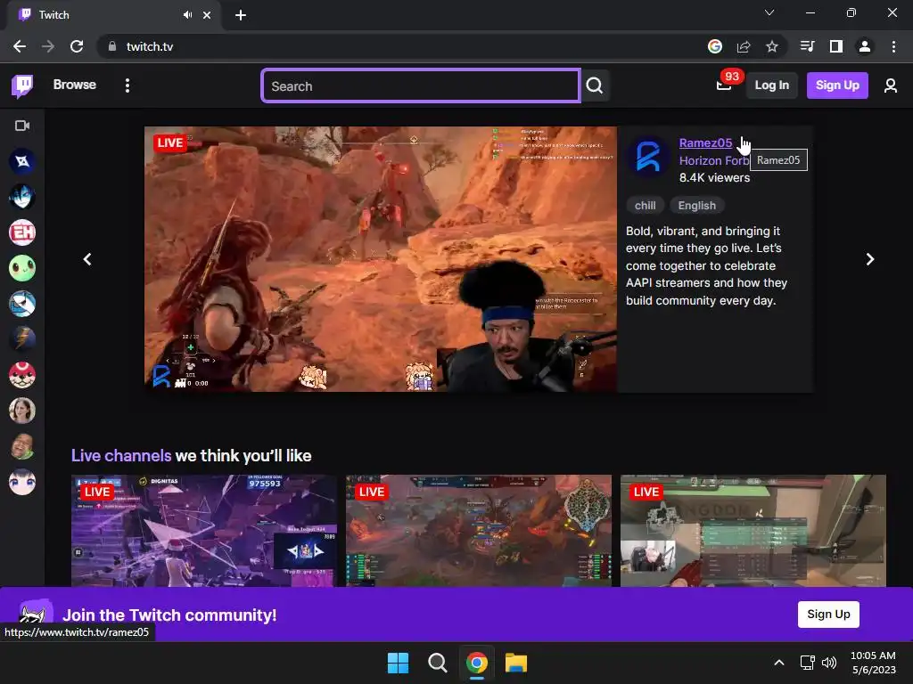Open the middle MOBA game live thumbnail
The width and height of the screenshot is (913, 684).
[479, 531]
